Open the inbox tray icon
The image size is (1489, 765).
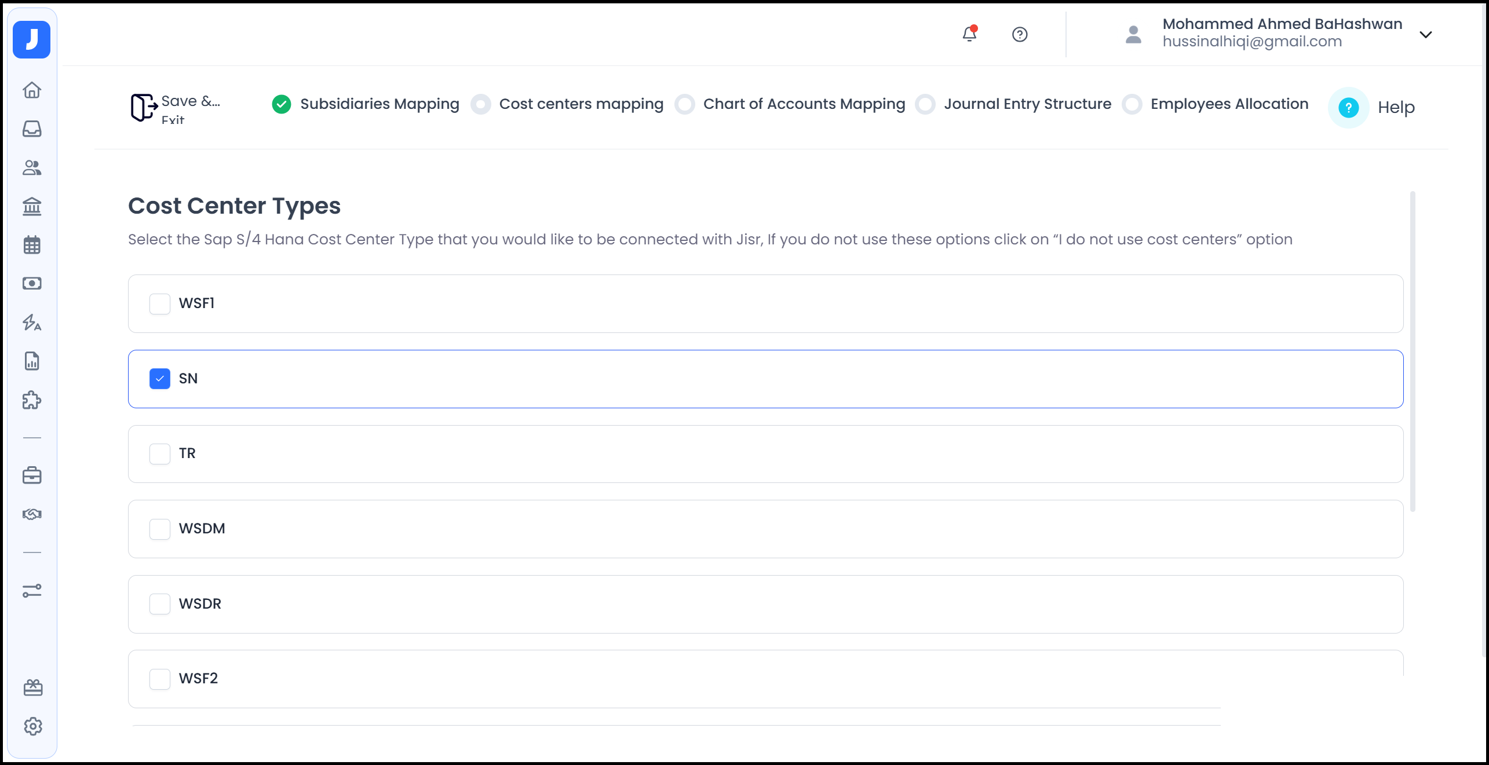point(32,129)
